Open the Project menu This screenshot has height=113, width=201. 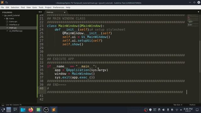pyautogui.click(x=48, y=8)
